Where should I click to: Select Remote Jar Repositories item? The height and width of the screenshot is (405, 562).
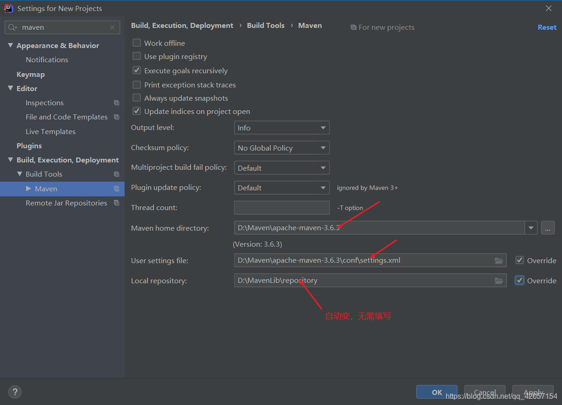66,203
